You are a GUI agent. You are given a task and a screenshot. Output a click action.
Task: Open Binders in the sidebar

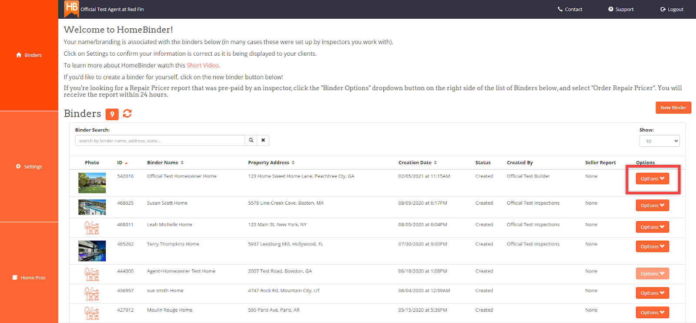pos(29,55)
